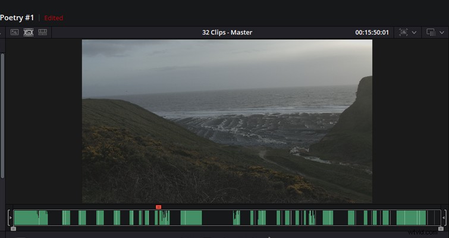Click the "Poetry #1" project name

click(17, 18)
